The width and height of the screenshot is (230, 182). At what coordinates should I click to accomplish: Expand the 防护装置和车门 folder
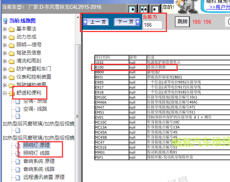point(5,69)
